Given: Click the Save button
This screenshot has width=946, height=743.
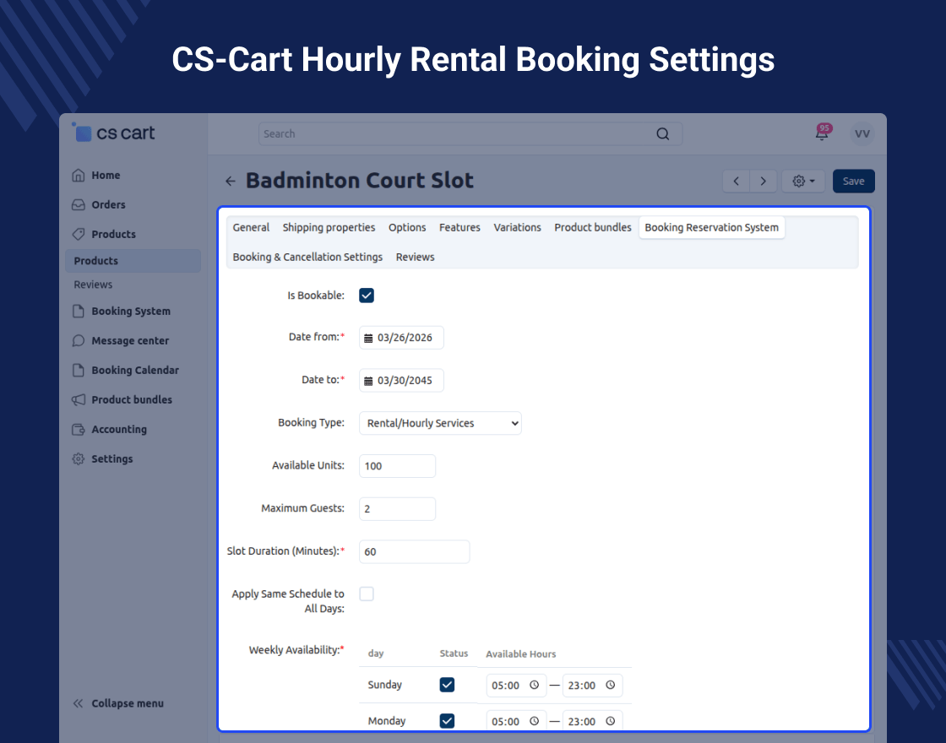Looking at the screenshot, I should [x=853, y=182].
